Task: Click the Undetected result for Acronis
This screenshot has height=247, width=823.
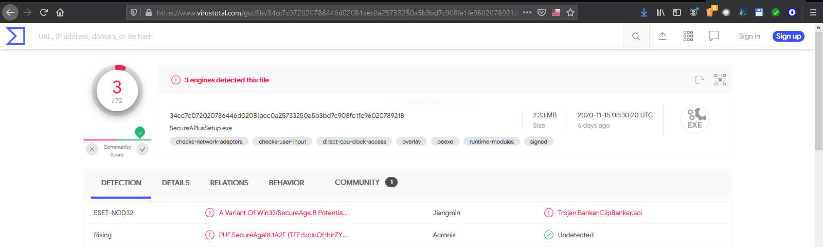Action: pos(576,235)
